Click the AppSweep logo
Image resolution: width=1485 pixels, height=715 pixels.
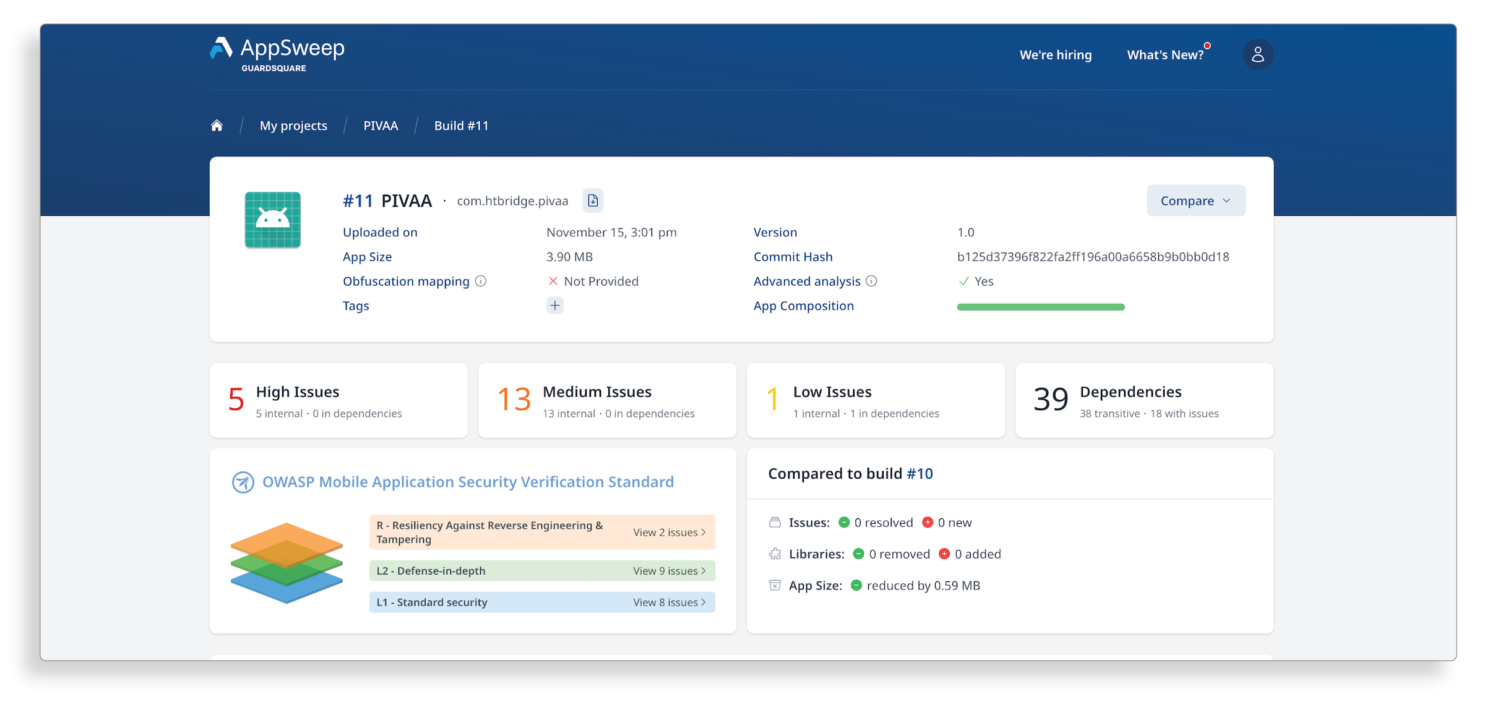tap(277, 53)
